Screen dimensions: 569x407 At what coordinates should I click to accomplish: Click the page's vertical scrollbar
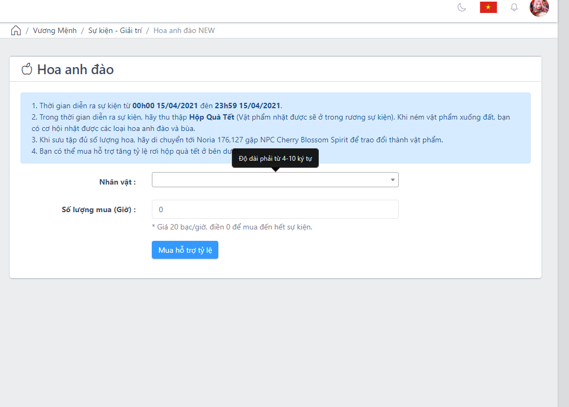click(x=563, y=216)
